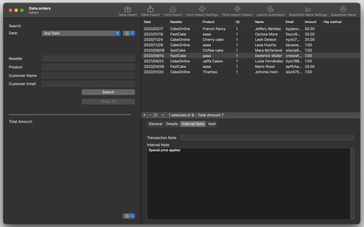
Task: Click the Jaffa Cakes product cell
Action: (213, 61)
